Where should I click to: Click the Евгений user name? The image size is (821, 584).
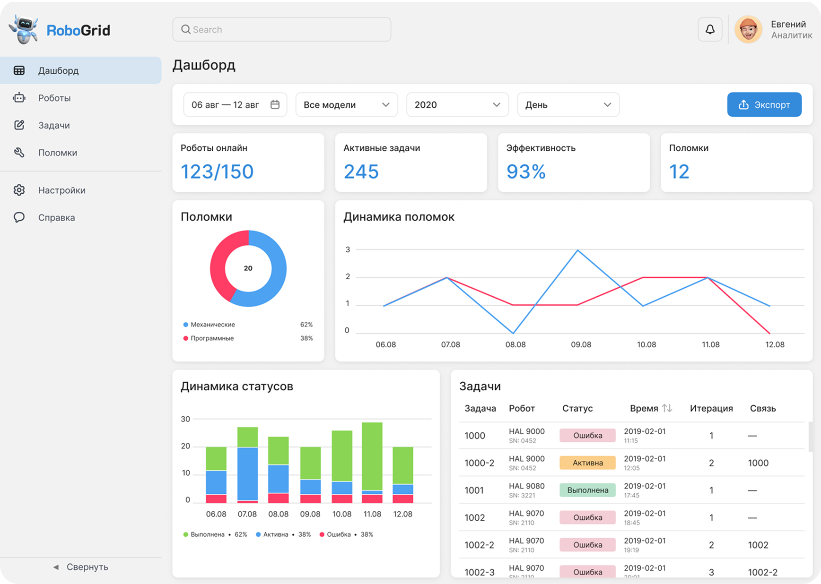pos(788,24)
